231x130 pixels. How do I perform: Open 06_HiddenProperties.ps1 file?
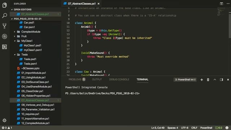[36, 96]
